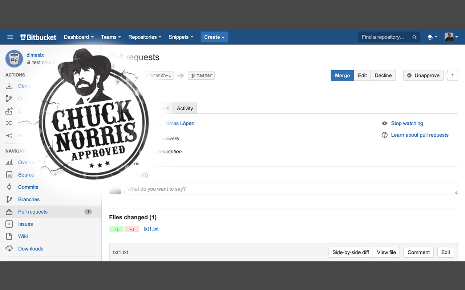Open the txt1.txt changed file link
The image size is (465, 290).
pyautogui.click(x=151, y=229)
